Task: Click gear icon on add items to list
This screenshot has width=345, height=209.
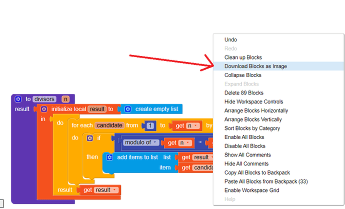Action: pyautogui.click(x=109, y=157)
